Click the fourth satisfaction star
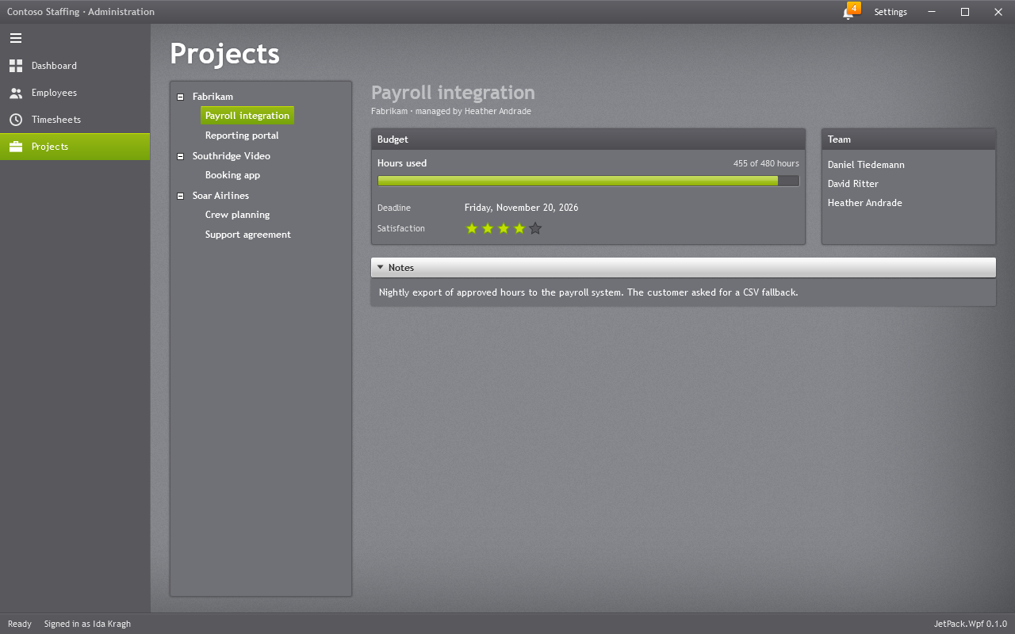This screenshot has width=1015, height=634. [x=519, y=228]
